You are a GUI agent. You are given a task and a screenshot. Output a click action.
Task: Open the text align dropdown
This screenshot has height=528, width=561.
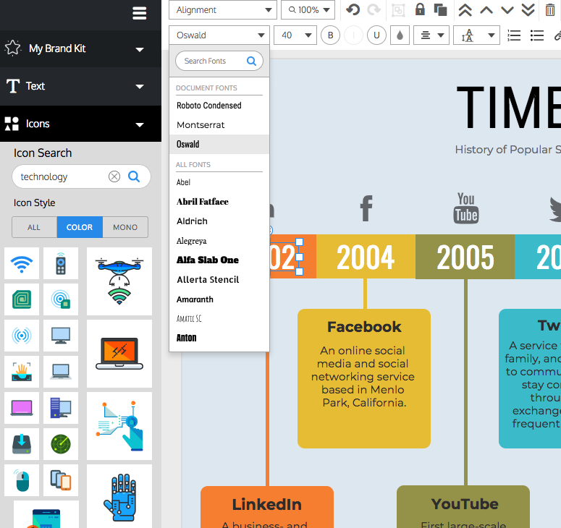[431, 35]
